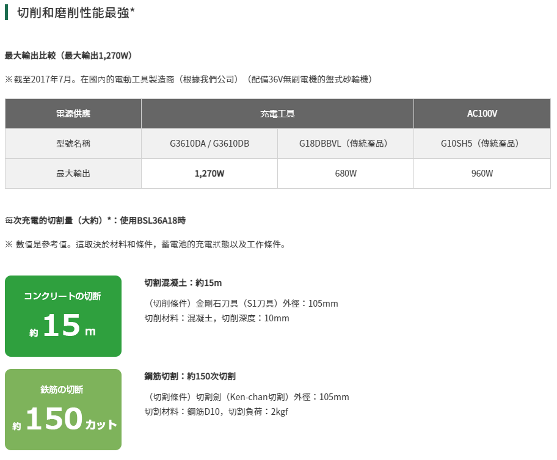Viewport: 557px width, 460px height.
Task: Click the green concrete cutting 15m badge
Action: click(x=64, y=316)
